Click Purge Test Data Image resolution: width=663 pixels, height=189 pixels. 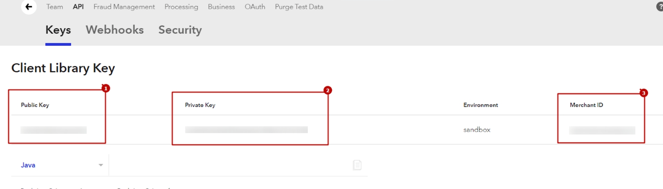click(299, 7)
